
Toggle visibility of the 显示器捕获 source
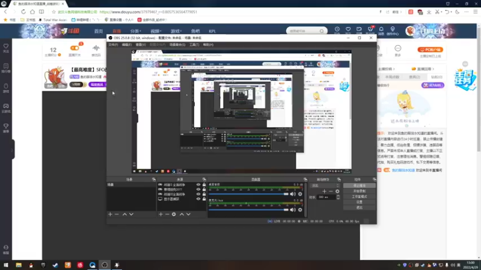click(x=198, y=199)
